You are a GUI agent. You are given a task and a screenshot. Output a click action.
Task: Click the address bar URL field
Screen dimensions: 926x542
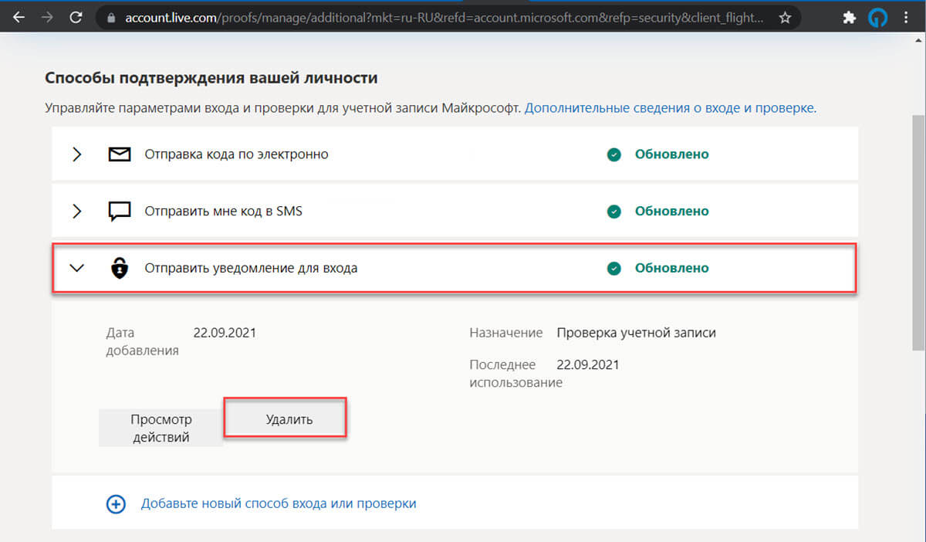pos(448,17)
